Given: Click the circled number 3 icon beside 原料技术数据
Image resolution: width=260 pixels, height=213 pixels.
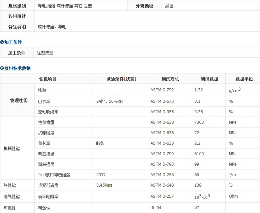Looking at the screenshot, I should tap(2, 68).
